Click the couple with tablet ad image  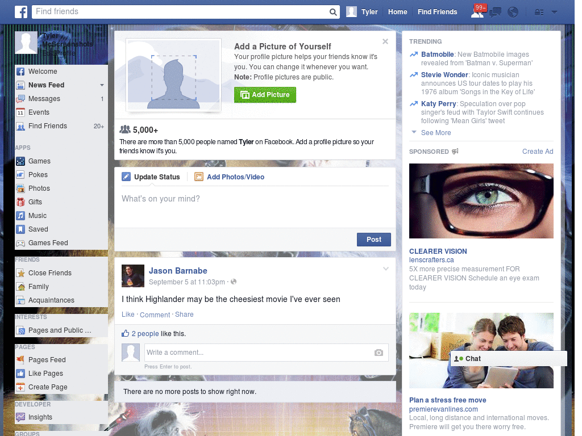(481, 350)
